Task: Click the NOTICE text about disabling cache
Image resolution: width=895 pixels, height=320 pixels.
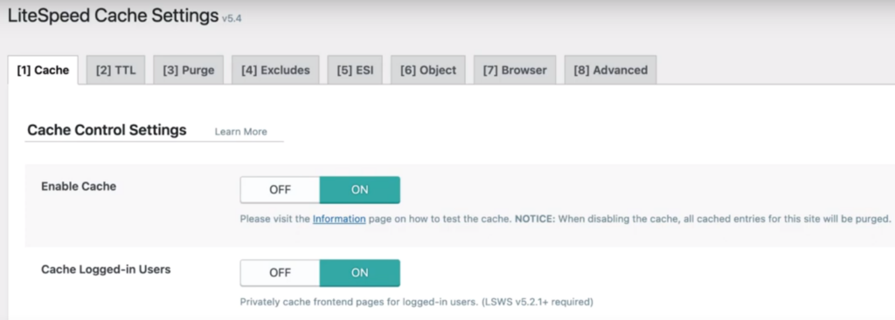Action: coord(703,219)
